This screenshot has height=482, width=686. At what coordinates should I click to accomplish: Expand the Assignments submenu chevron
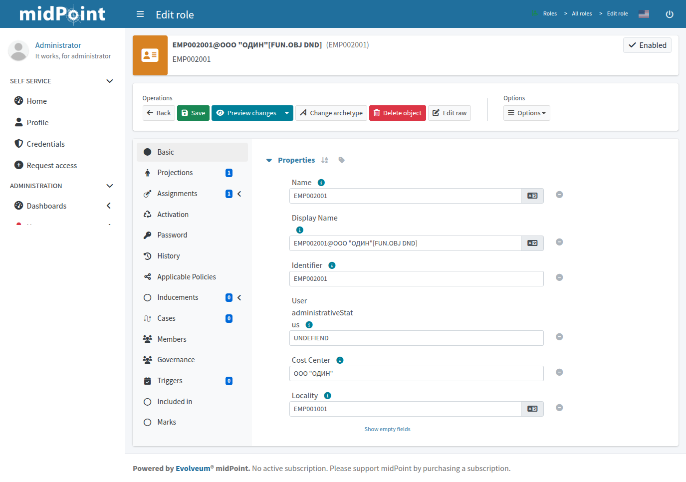[239, 194]
